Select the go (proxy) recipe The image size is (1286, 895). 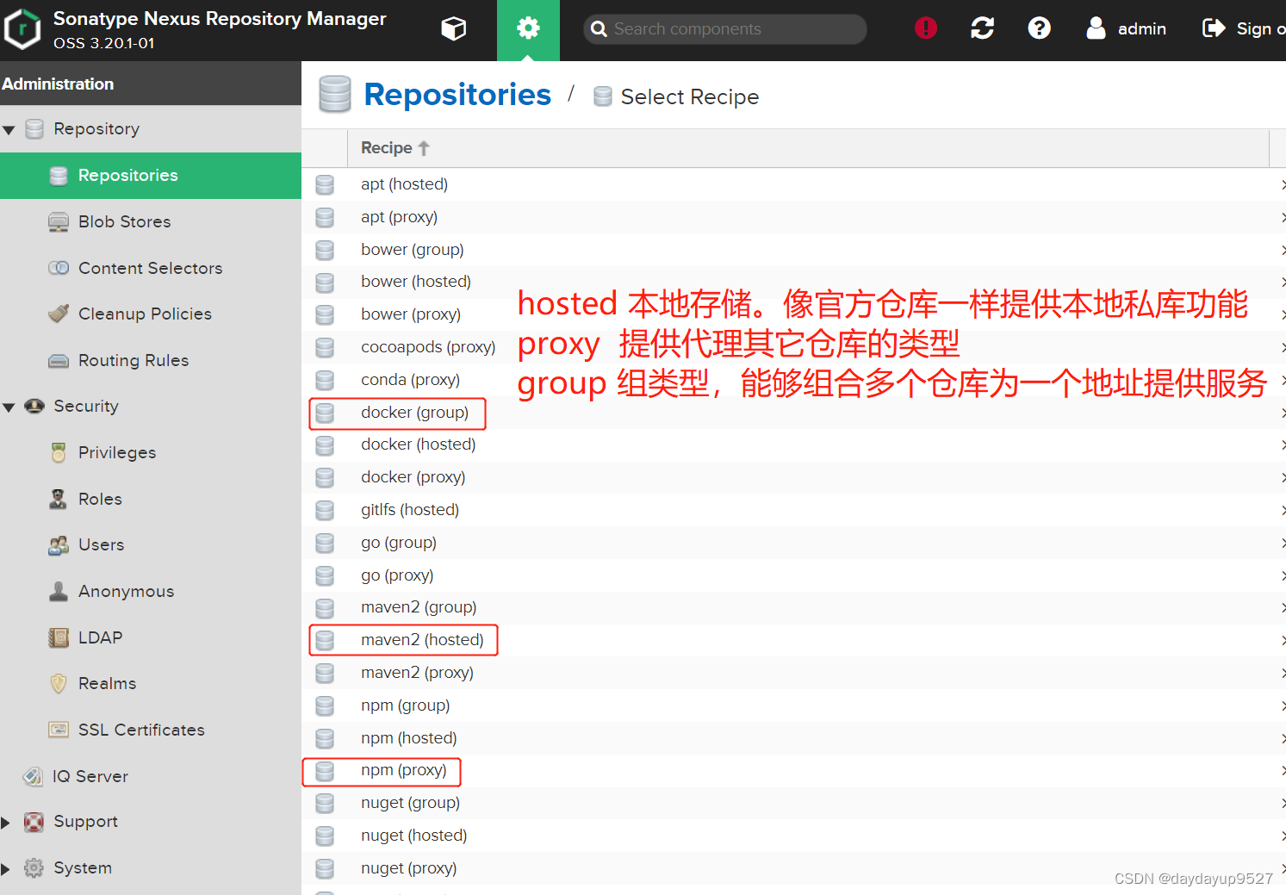click(x=793, y=575)
